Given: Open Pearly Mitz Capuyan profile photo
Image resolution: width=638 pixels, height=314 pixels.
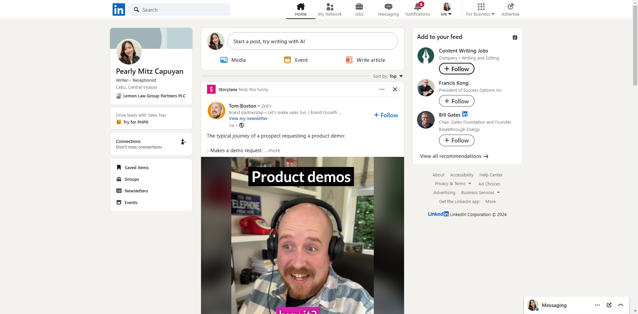Looking at the screenshot, I should [129, 52].
